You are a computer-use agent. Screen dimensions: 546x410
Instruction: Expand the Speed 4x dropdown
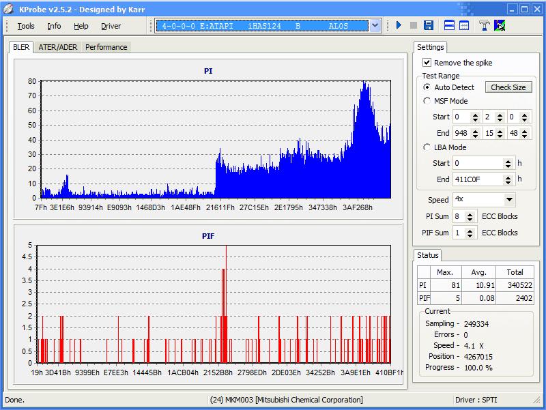point(509,200)
